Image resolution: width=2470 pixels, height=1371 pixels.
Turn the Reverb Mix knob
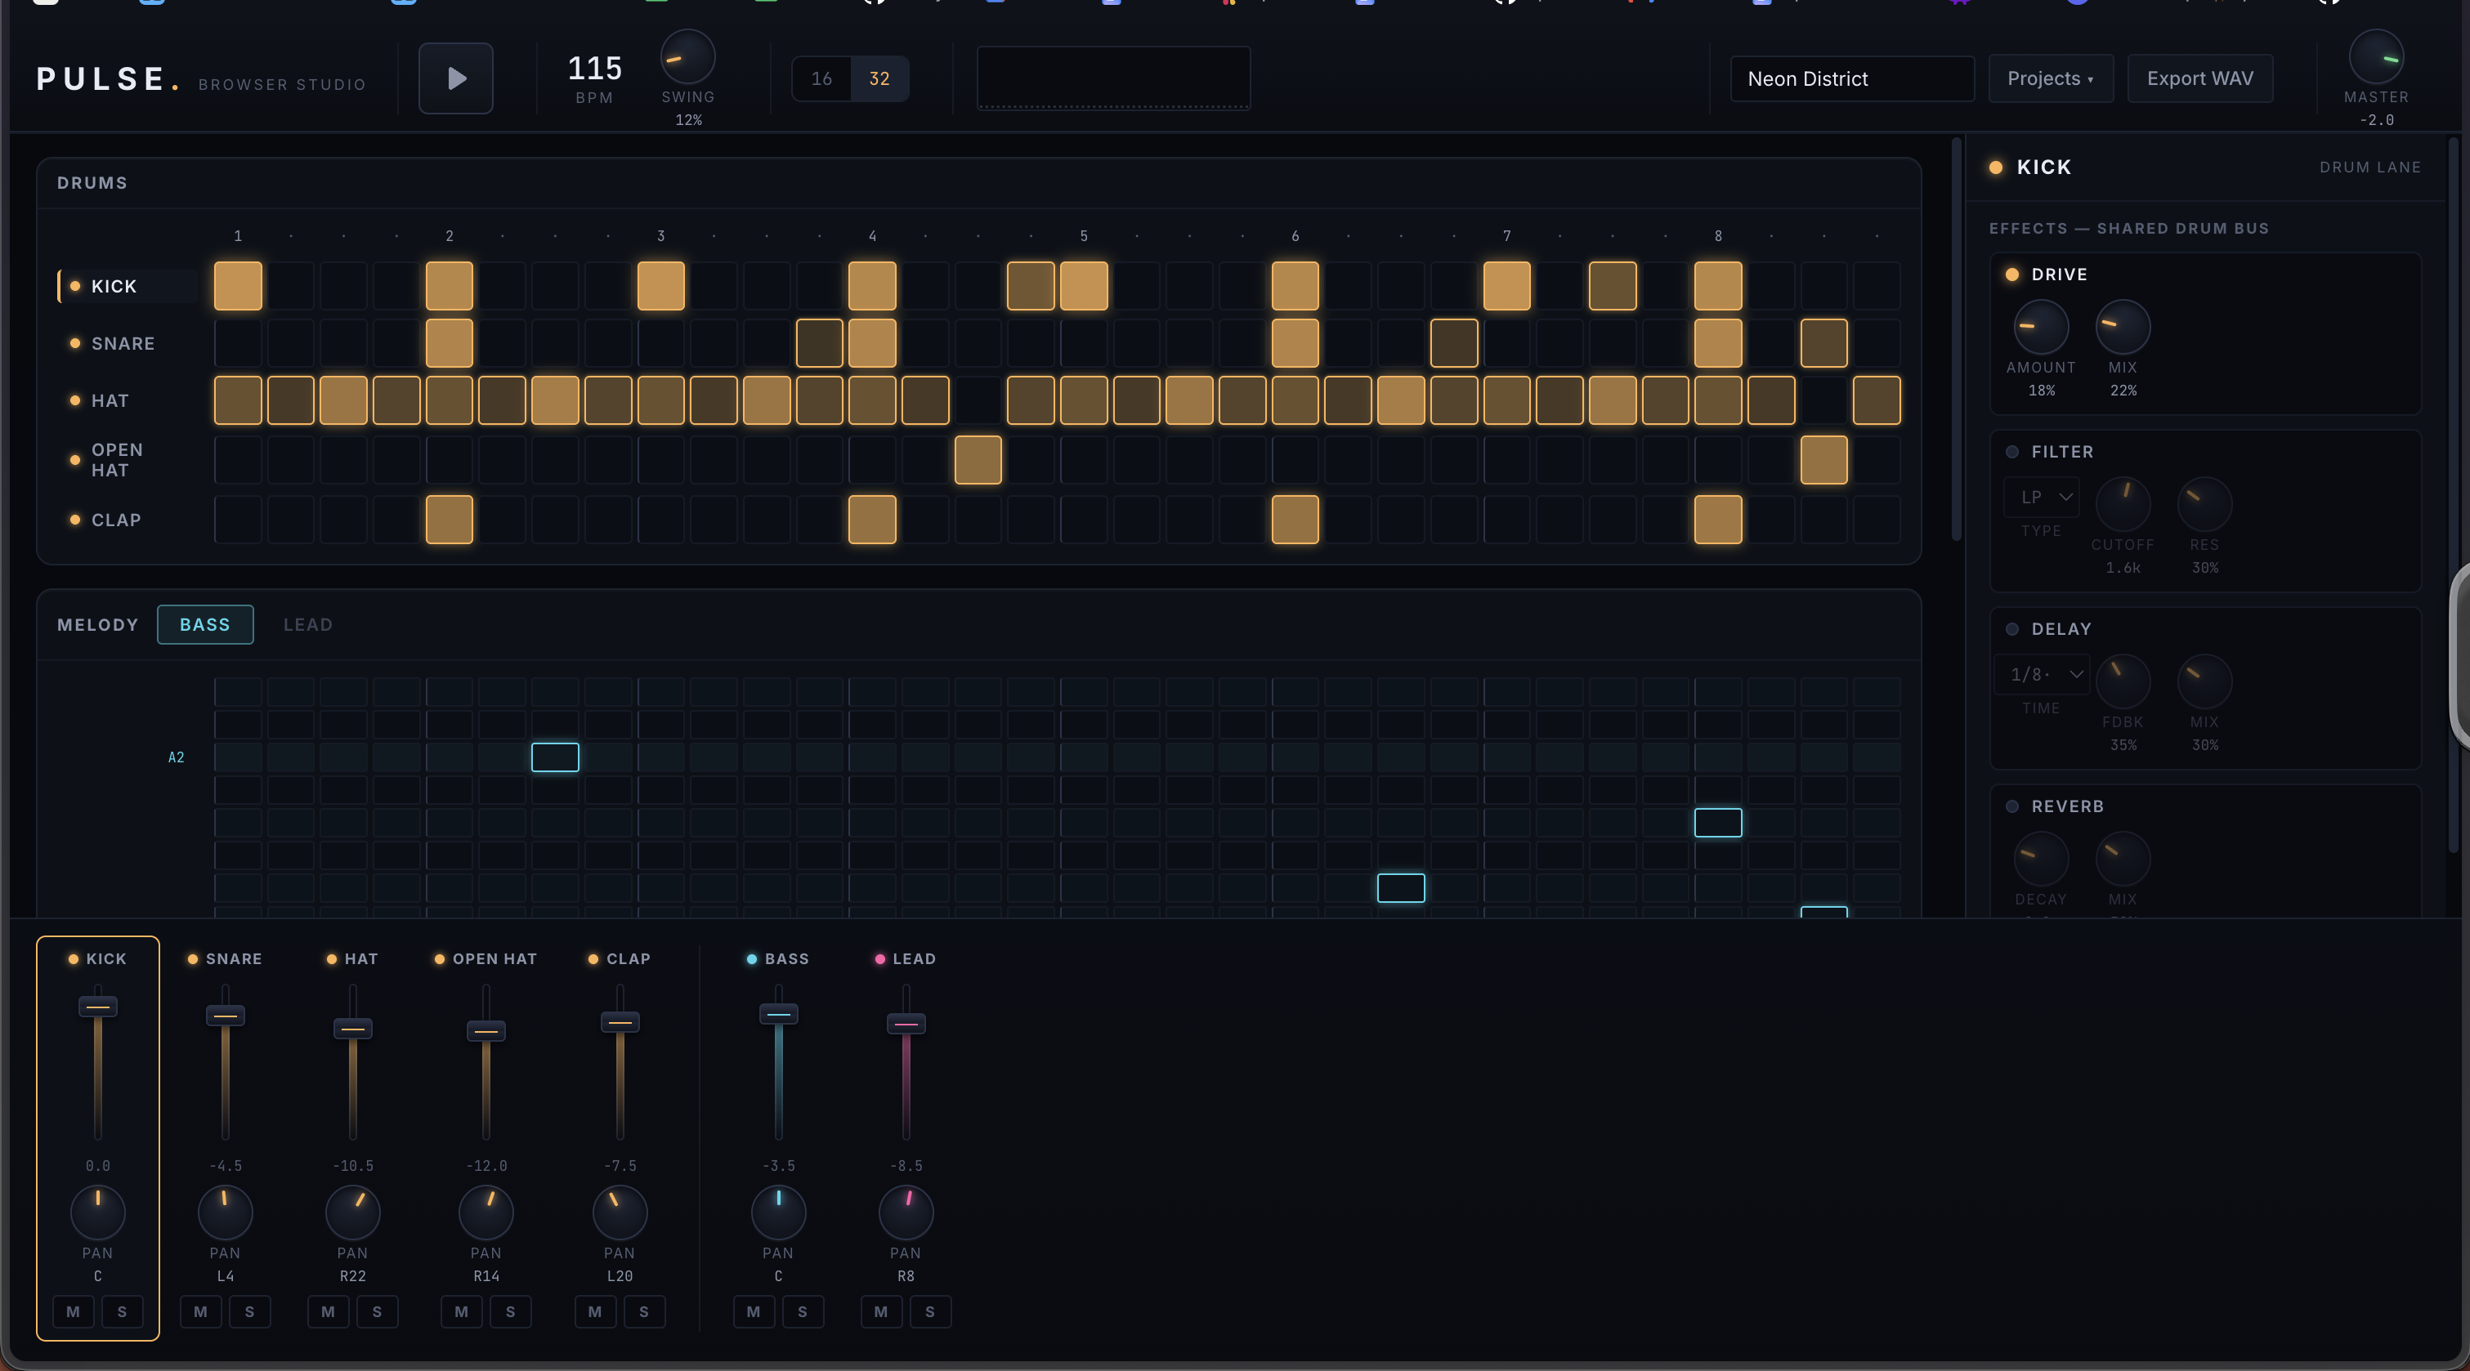coord(2122,859)
